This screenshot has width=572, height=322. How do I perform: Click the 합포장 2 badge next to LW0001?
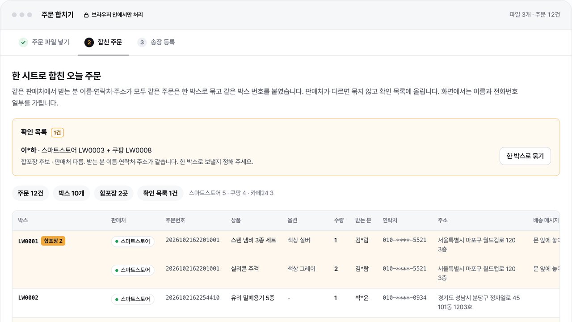(x=53, y=241)
